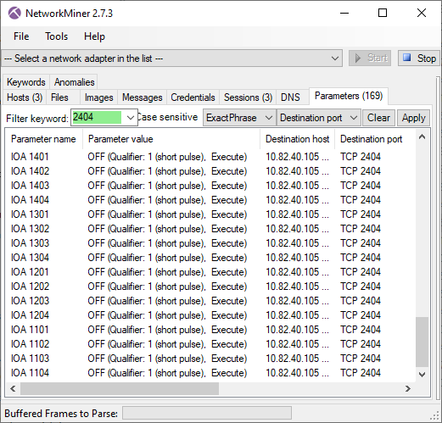The width and height of the screenshot is (442, 423).
Task: Click the vertical scrollbar up arrow
Action: tap(422, 137)
